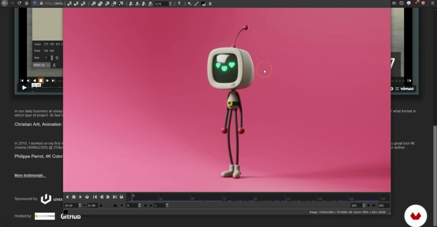Click the timeline near frame 73
Screen dimensions: 437x227
[x=224, y=197]
